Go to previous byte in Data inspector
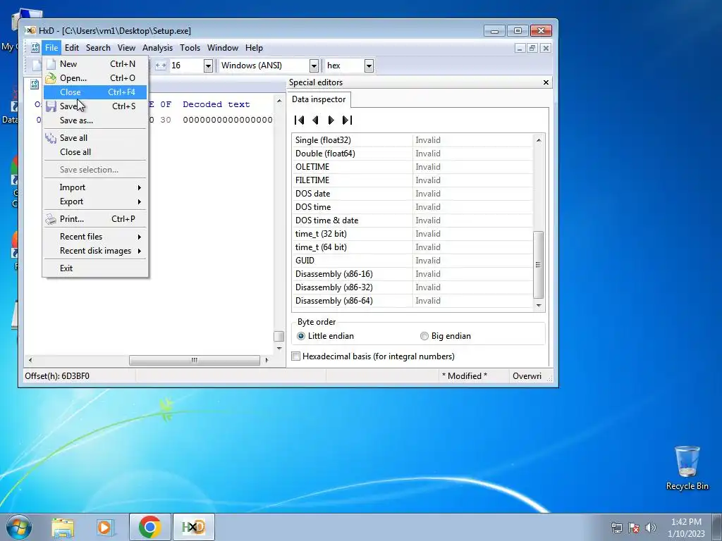The width and height of the screenshot is (722, 541). coord(315,120)
